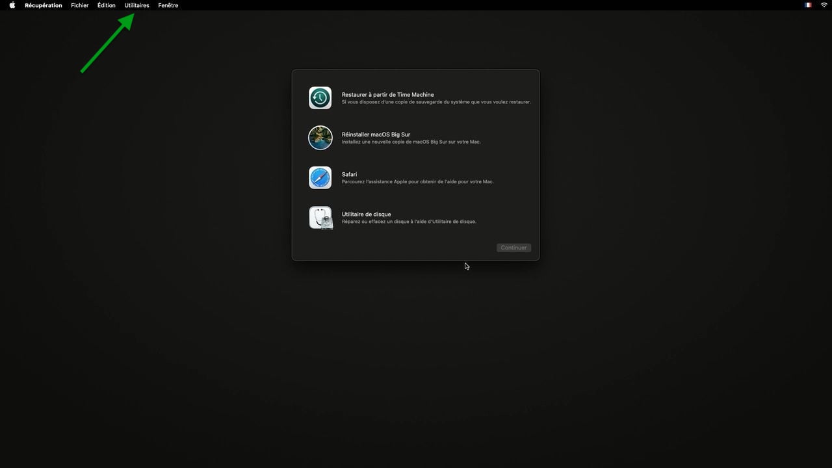Open the French flag input menu
The image size is (832, 468).
[x=808, y=5]
